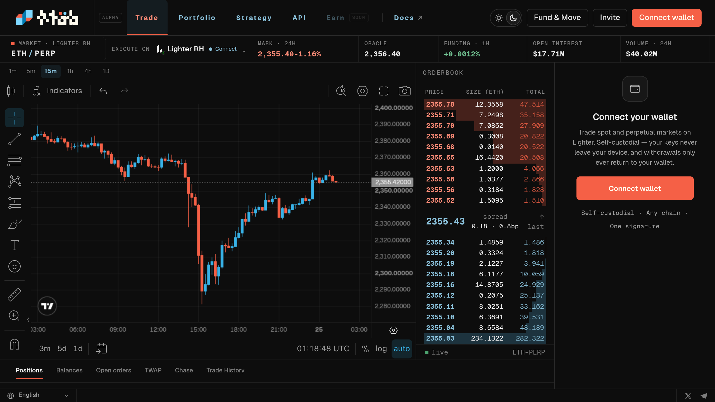This screenshot has height=402, width=715.
Task: Open the Portfolio tab
Action: [x=197, y=18]
